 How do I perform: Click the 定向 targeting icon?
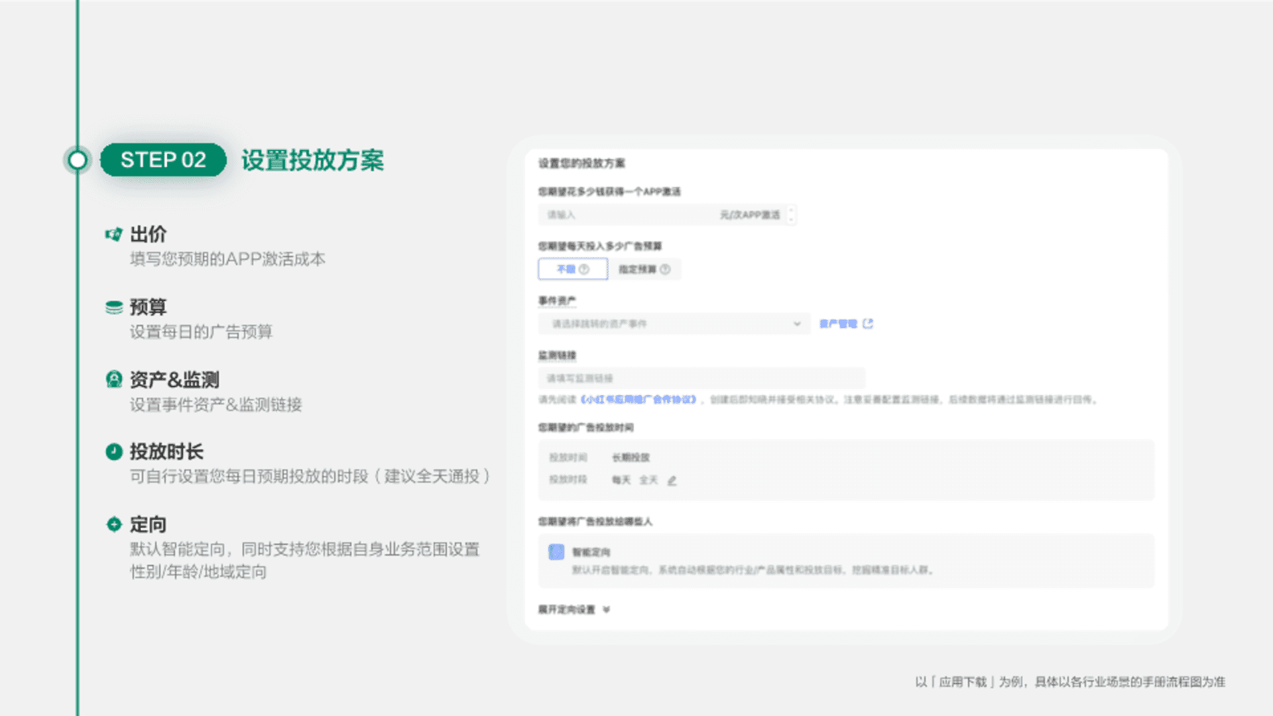113,524
